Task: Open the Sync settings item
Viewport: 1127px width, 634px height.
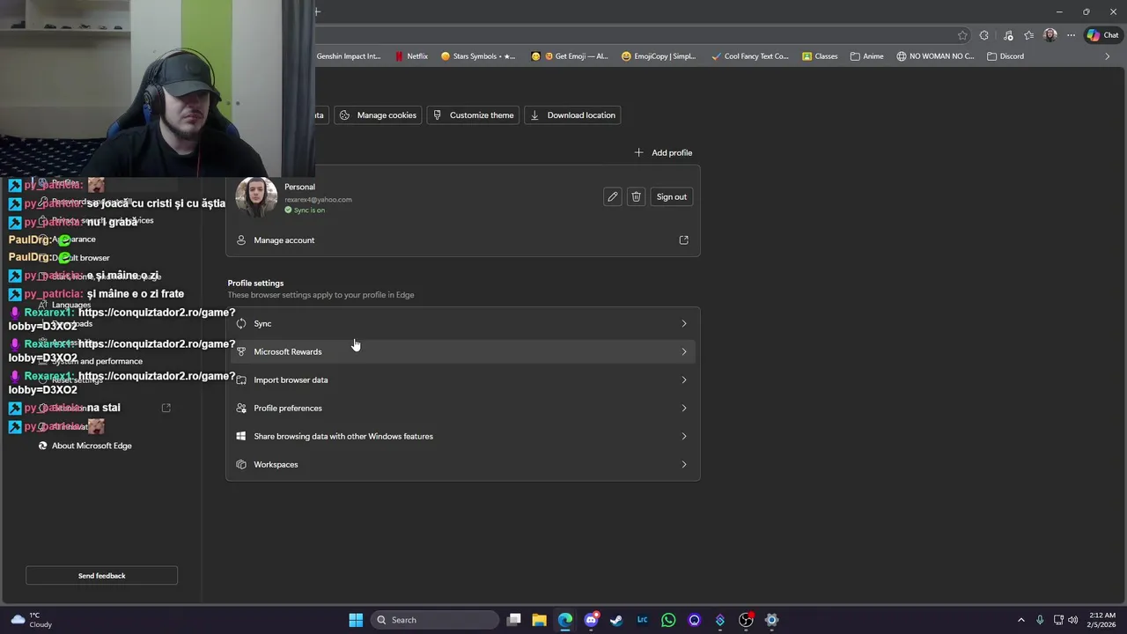Action: pyautogui.click(x=463, y=323)
